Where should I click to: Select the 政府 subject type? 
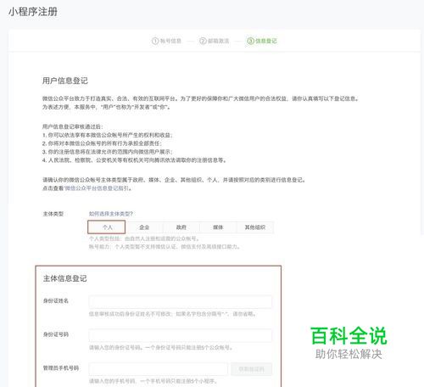(x=181, y=227)
